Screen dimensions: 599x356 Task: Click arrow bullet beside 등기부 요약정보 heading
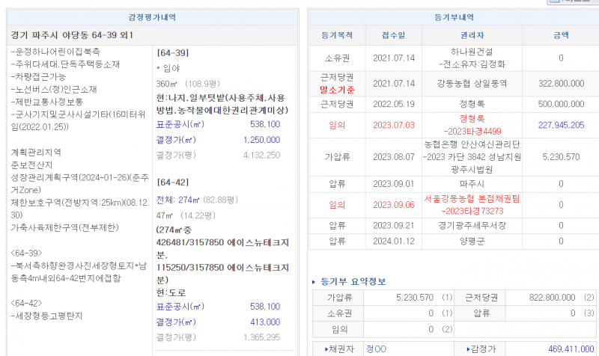[313, 282]
